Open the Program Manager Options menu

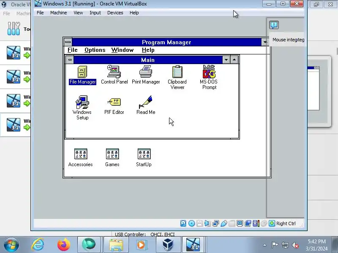95,50
